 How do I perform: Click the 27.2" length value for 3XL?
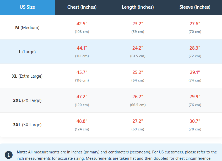coord(138,121)
